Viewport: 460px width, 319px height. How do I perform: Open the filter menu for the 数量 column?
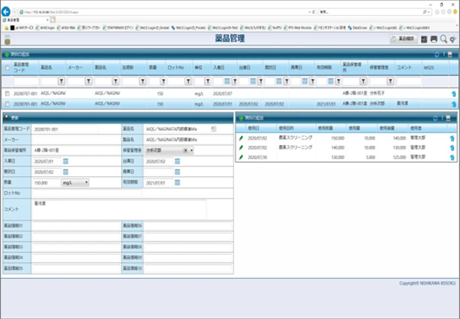point(163,81)
